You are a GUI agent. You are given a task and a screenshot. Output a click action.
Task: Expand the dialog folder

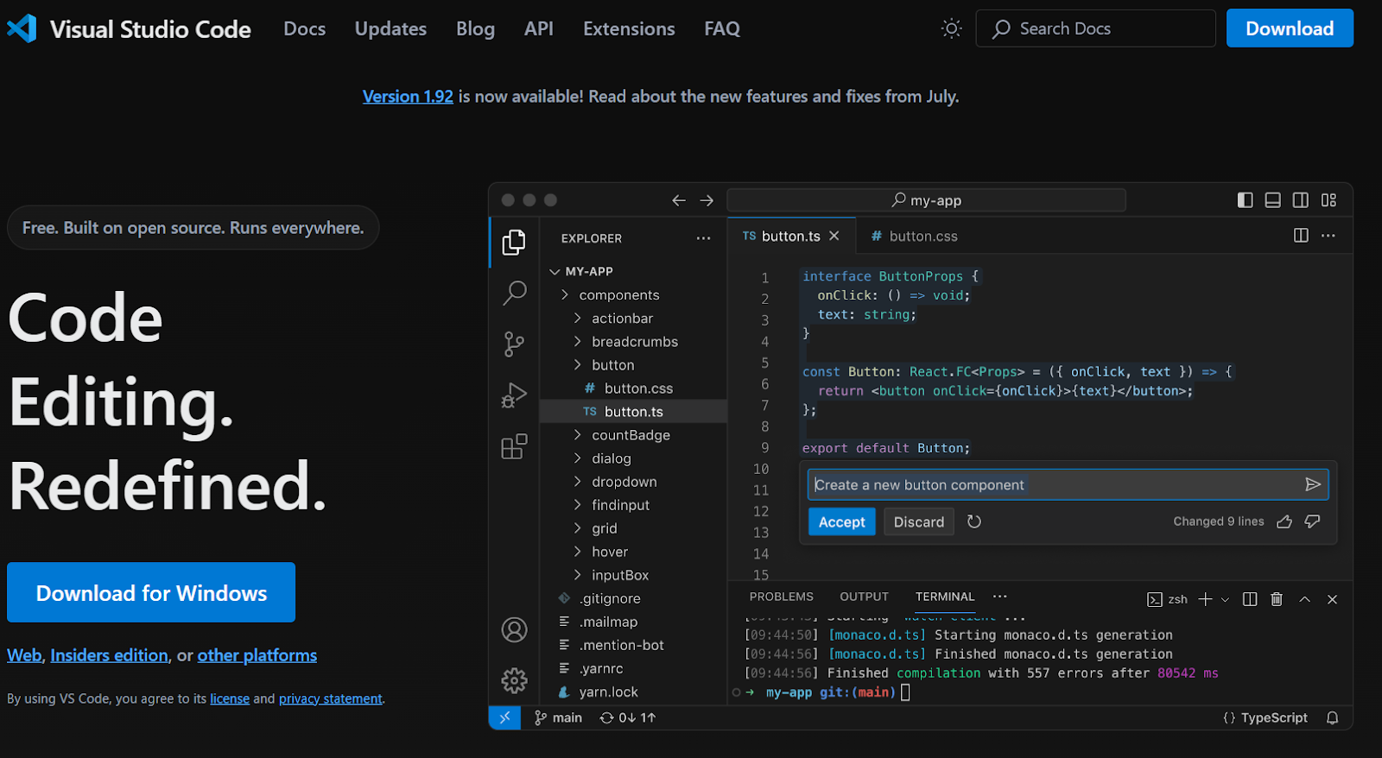coord(578,458)
